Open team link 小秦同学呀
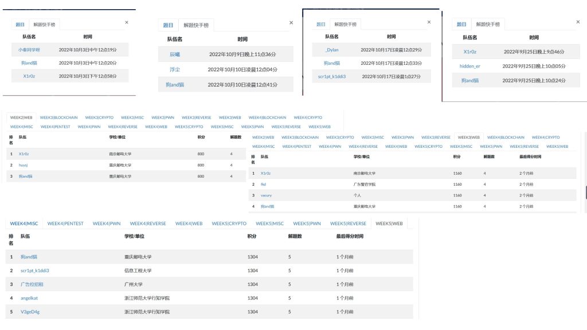Viewport: 587px width, 330px height. point(29,50)
